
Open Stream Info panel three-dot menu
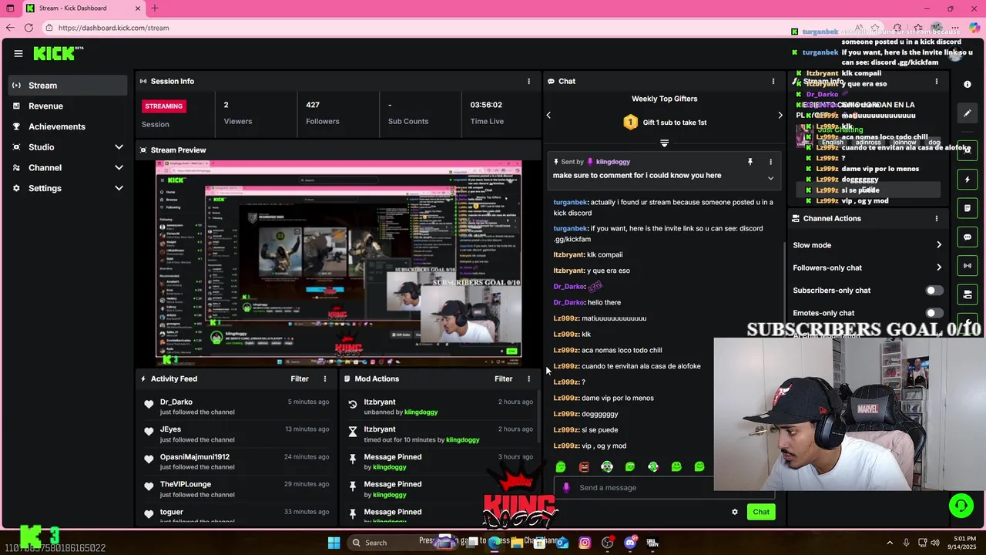[937, 81]
